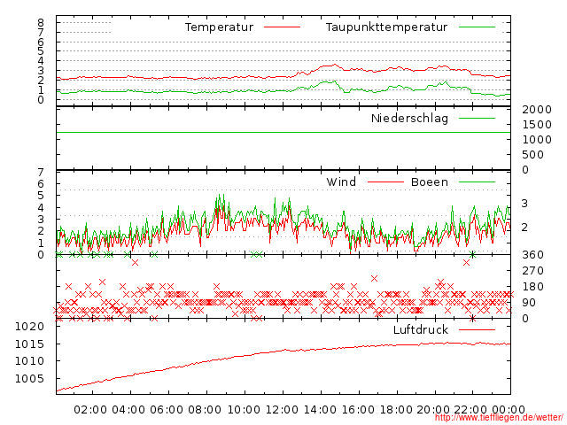567x425 pixels.
Task: Click the 06:00 time axis label
Action: tap(167, 410)
